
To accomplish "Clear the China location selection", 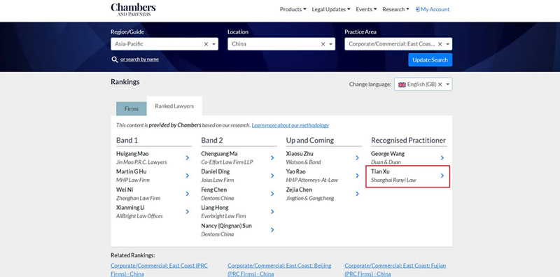I will (323, 44).
